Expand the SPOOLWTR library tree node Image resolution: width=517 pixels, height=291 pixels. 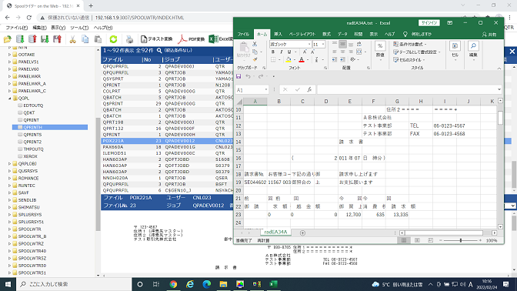point(9,229)
